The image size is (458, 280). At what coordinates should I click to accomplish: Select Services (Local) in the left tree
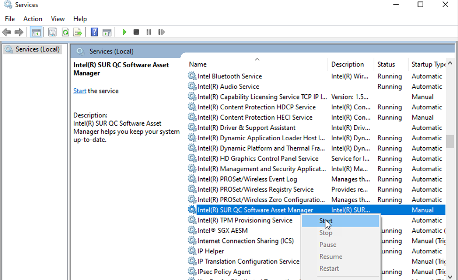click(x=33, y=49)
